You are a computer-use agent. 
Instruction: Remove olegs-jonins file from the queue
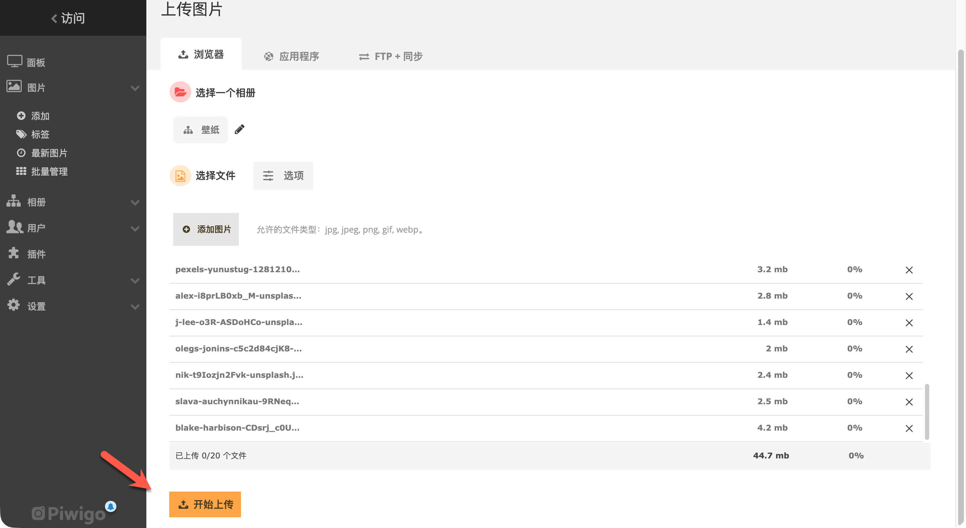(x=909, y=349)
